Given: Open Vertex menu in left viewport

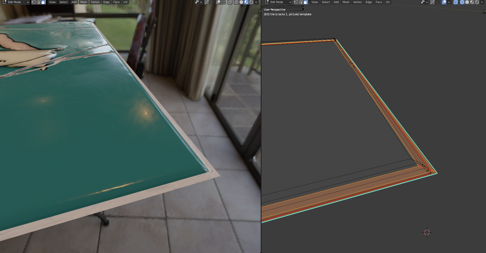Looking at the screenshot, I should coord(95,2).
